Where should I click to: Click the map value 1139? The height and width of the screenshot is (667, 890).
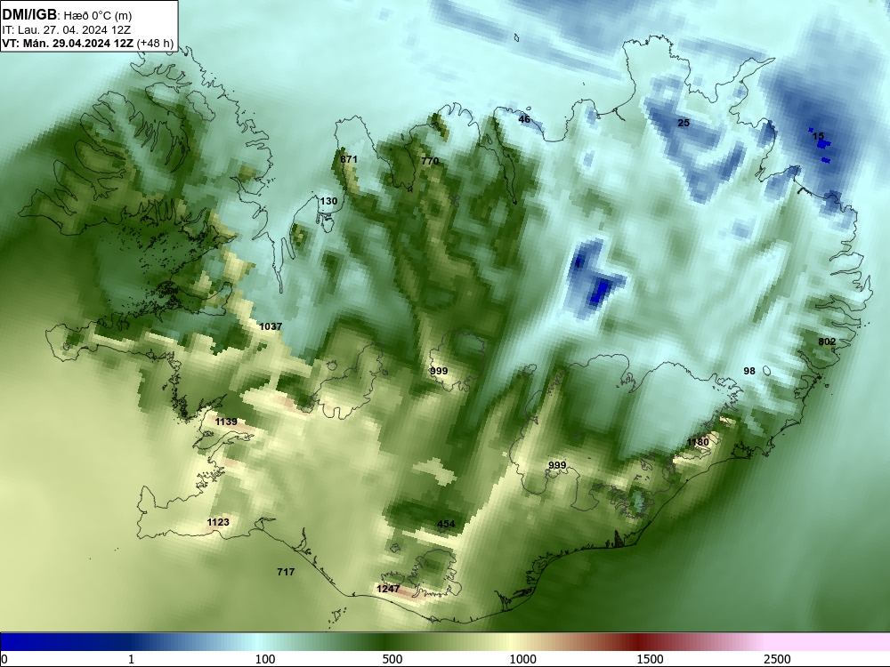click(226, 422)
